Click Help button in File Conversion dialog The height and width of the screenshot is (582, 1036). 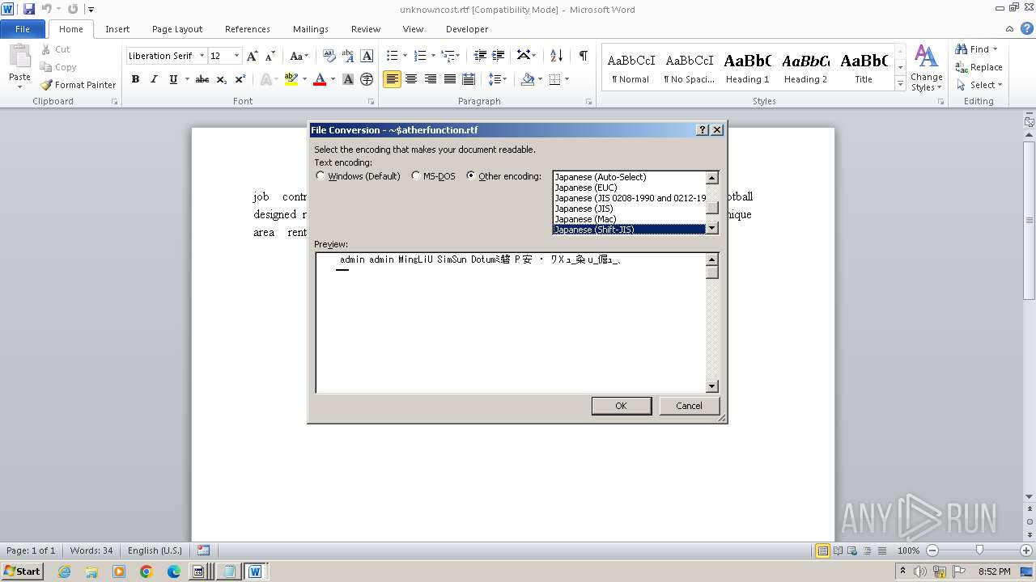(702, 130)
